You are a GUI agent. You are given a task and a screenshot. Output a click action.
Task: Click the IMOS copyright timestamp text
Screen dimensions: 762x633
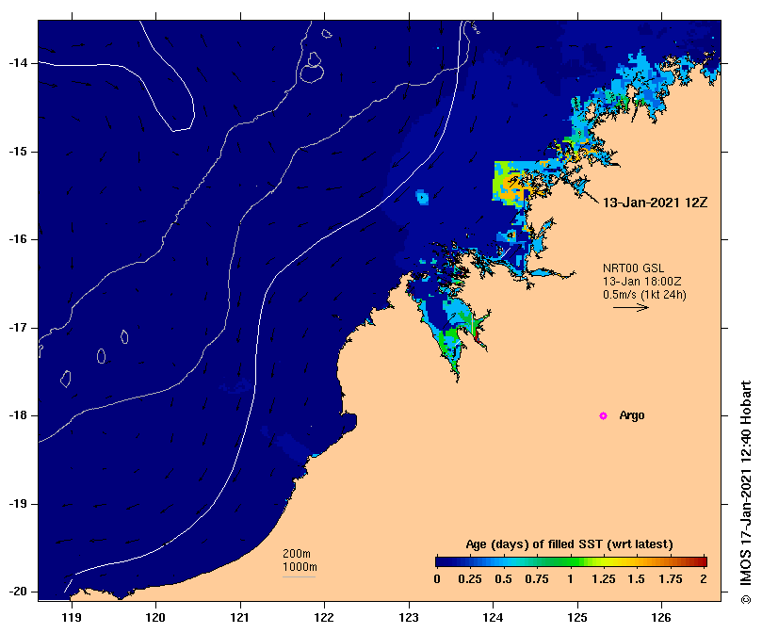pyautogui.click(x=746, y=493)
